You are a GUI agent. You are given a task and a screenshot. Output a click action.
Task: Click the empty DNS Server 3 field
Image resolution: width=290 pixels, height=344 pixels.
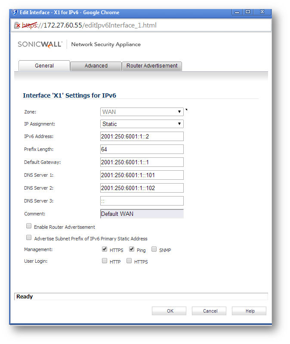click(142, 201)
